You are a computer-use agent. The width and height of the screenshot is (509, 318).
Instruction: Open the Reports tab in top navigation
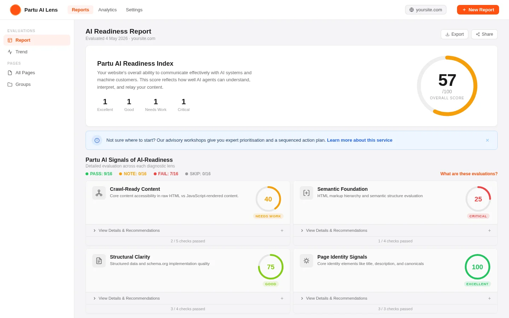[80, 10]
